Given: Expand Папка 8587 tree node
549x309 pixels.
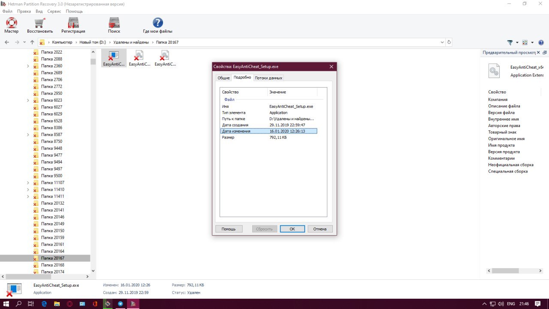Looking at the screenshot, I should pyautogui.click(x=28, y=135).
